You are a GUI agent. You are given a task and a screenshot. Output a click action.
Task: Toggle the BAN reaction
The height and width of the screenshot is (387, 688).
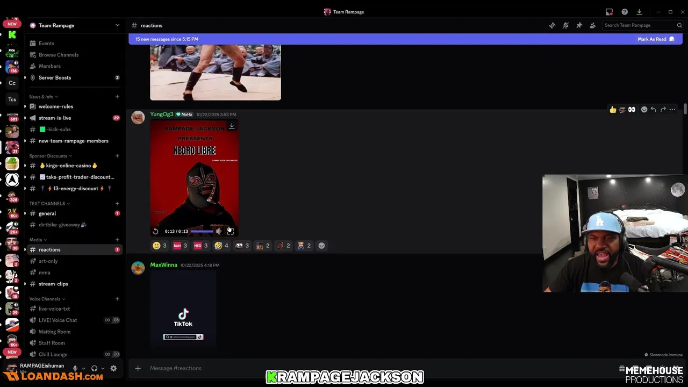[x=180, y=246]
